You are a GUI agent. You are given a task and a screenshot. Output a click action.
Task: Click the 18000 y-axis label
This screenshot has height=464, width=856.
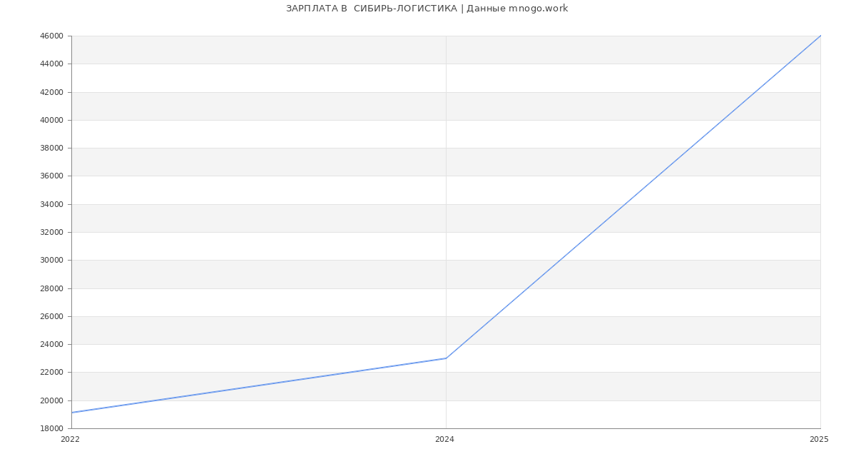pos(51,428)
